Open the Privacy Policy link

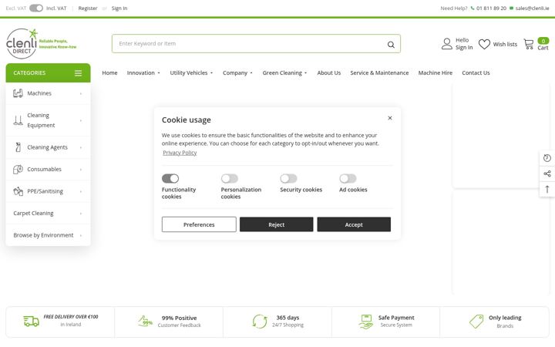180,153
